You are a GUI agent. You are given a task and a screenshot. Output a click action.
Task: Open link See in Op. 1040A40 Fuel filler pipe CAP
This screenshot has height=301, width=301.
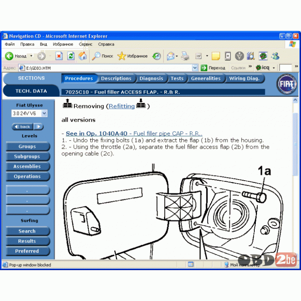tap(134, 134)
